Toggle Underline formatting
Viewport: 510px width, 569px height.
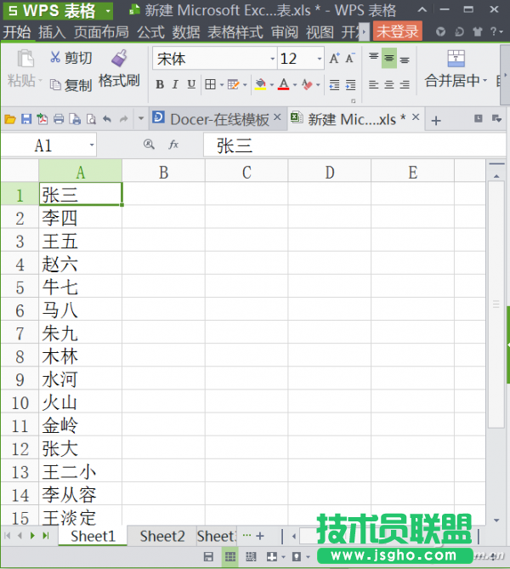(x=191, y=84)
